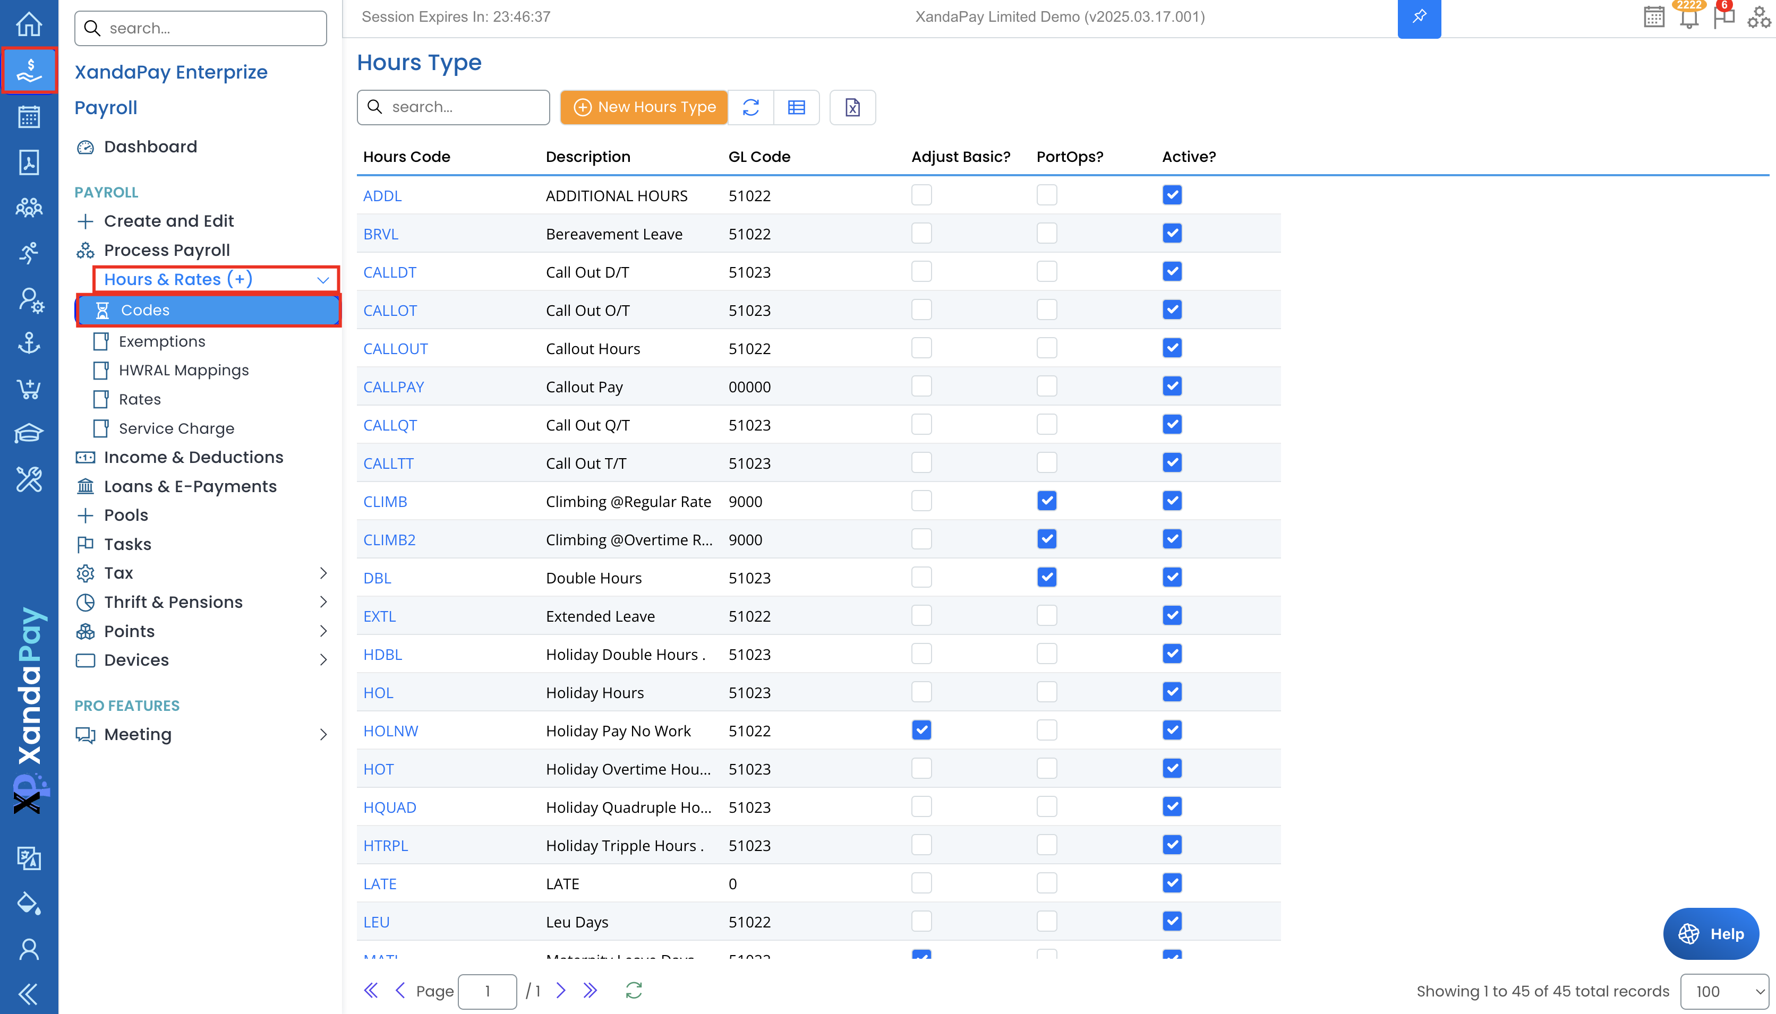Screen dimensions: 1776x1014
Task: Check Adjust Basic for ADDL row
Action: pyautogui.click(x=921, y=195)
